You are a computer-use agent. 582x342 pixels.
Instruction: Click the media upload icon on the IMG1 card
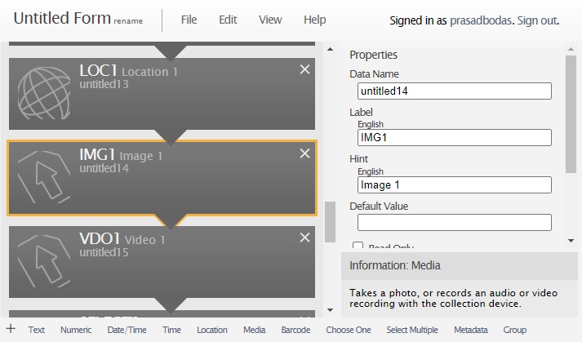tap(44, 177)
